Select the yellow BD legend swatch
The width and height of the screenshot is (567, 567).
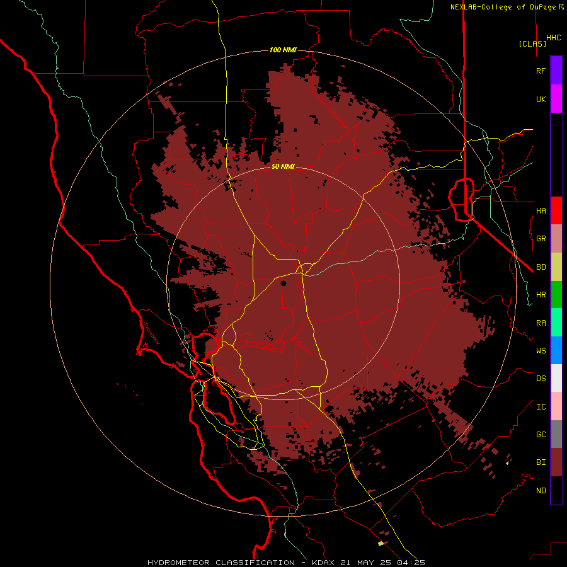(556, 267)
